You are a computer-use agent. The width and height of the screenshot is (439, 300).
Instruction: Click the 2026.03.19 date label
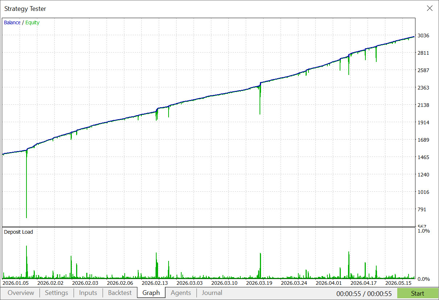click(x=259, y=283)
